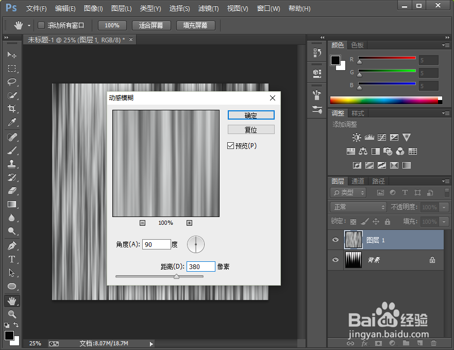454x350 pixels.
Task: Toggle lock transparent pixels
Action: 353,222
